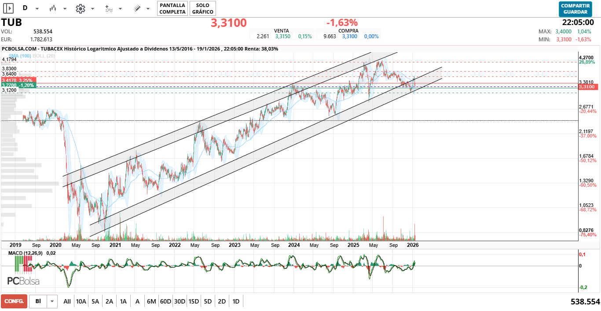
Task: Select the BI combo box value
Action: [x=38, y=301]
